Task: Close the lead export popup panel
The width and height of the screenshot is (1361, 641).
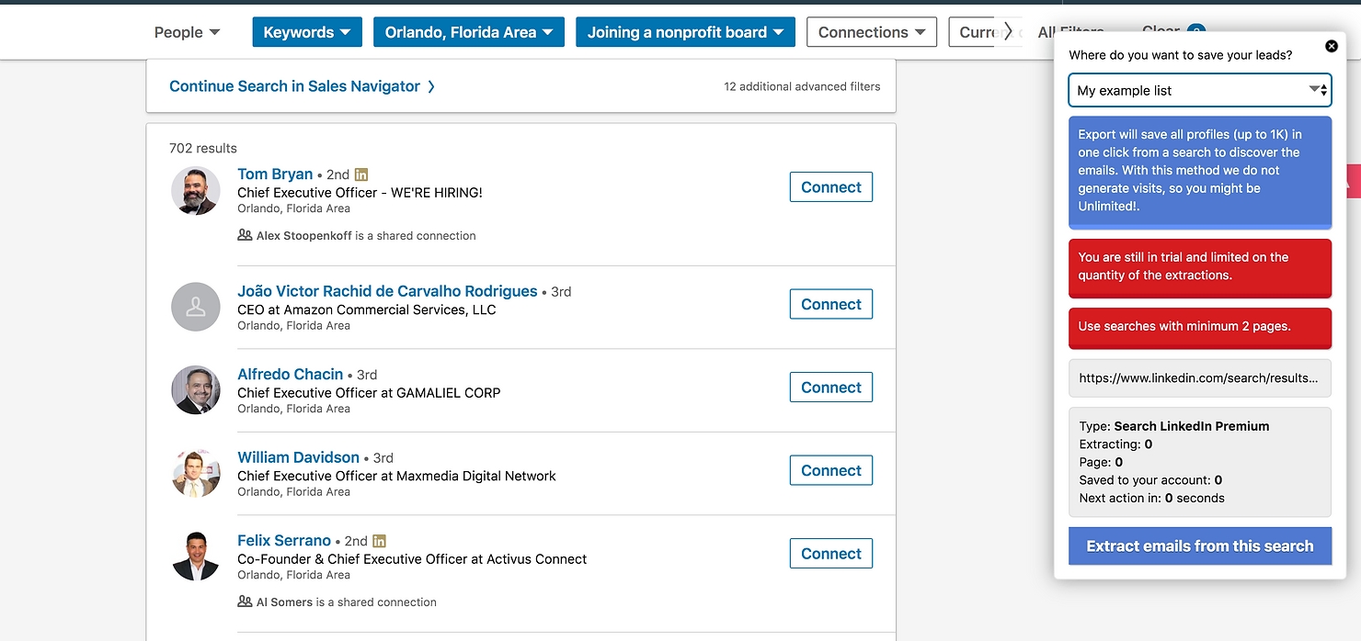Action: [x=1331, y=46]
